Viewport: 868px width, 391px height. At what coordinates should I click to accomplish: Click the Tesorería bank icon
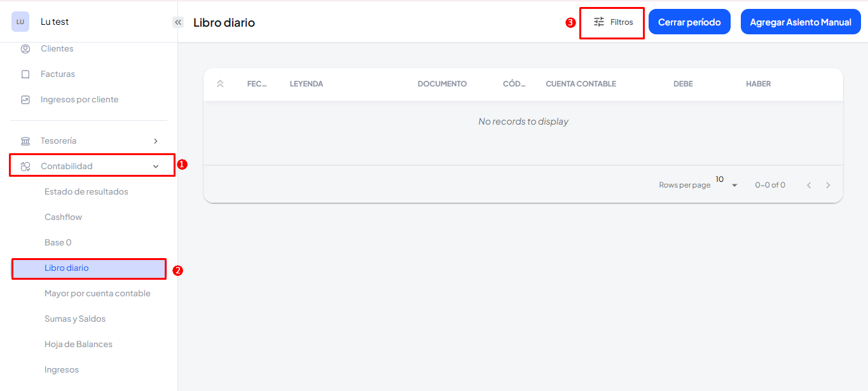pyautogui.click(x=25, y=141)
